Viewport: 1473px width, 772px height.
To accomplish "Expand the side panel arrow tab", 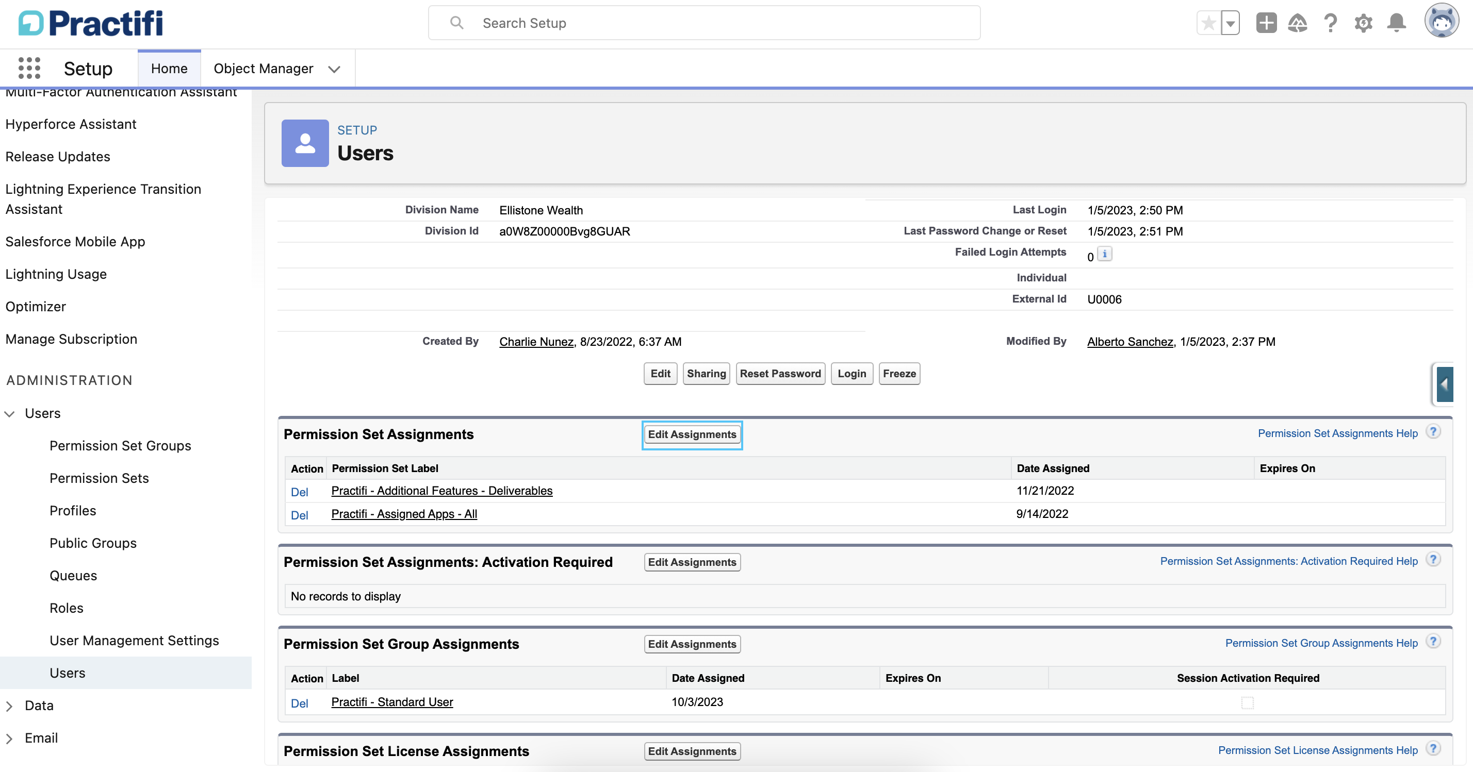I will click(x=1445, y=384).
